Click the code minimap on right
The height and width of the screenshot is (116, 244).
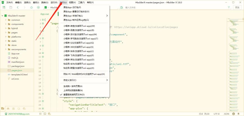click(235, 64)
